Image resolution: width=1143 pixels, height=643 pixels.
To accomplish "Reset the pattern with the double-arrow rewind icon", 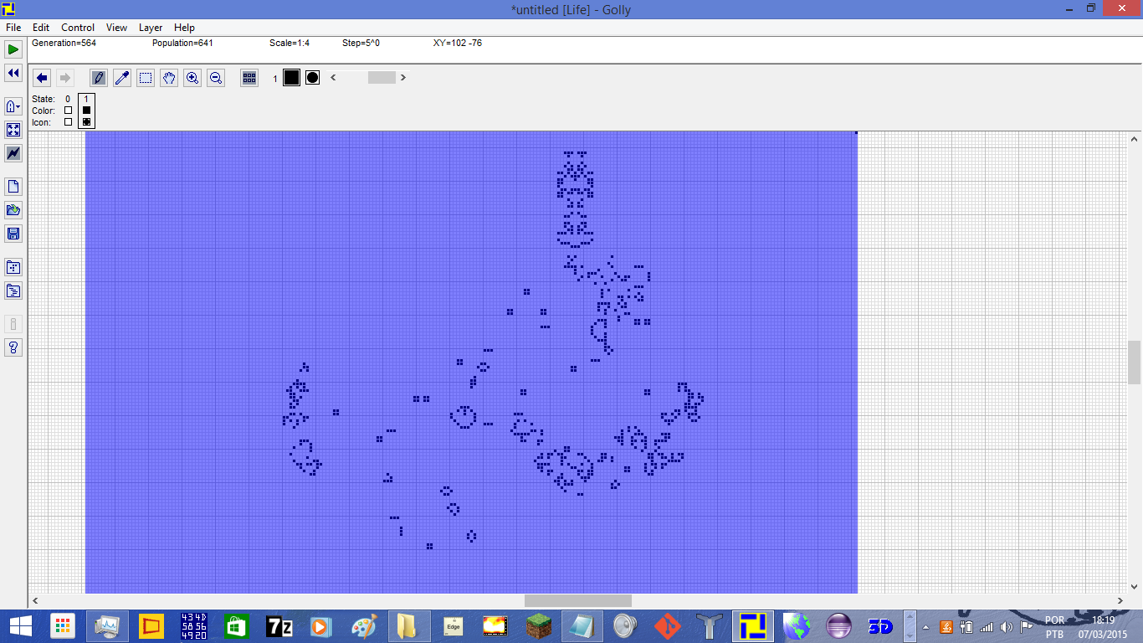I will pyautogui.click(x=13, y=74).
